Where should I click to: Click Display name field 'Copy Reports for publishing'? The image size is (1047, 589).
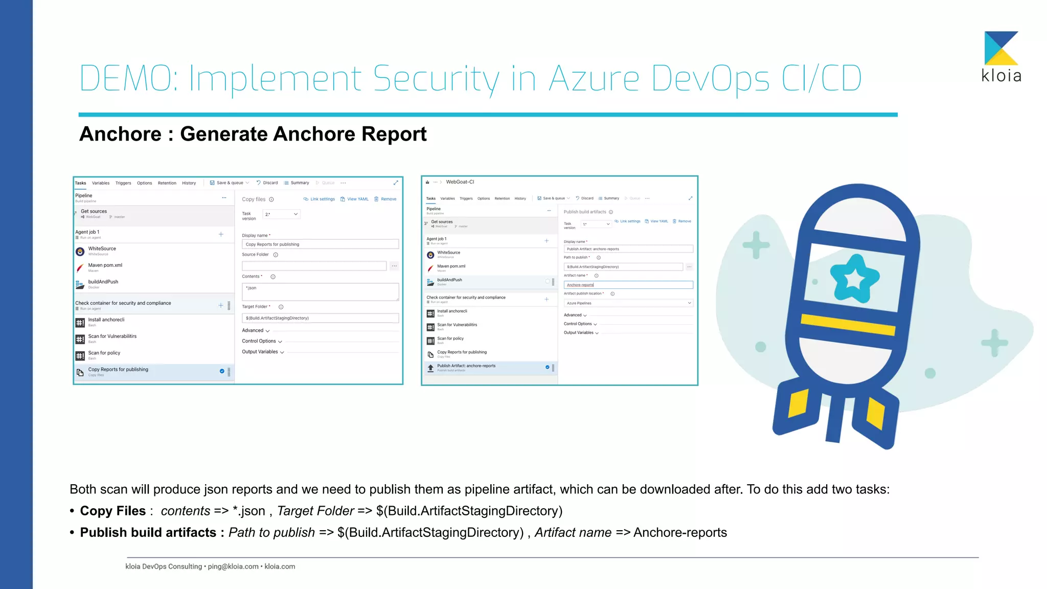tap(320, 244)
